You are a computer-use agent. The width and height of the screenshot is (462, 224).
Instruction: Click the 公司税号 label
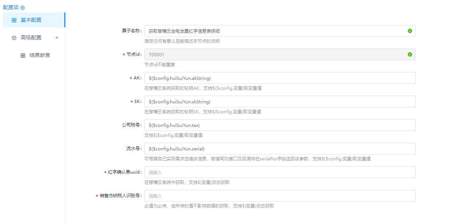click(132, 125)
